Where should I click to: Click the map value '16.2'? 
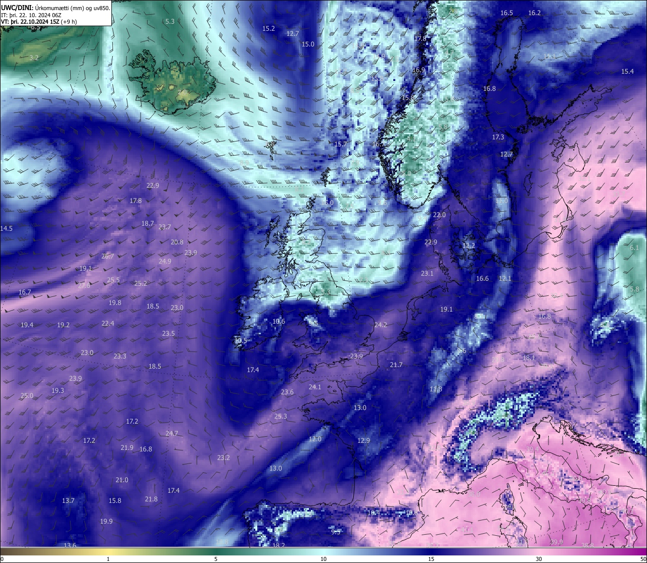tap(534, 13)
